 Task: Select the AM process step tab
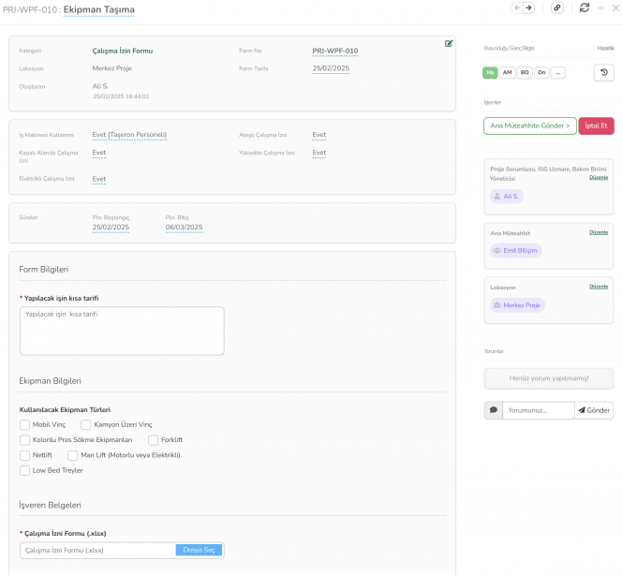(x=507, y=72)
